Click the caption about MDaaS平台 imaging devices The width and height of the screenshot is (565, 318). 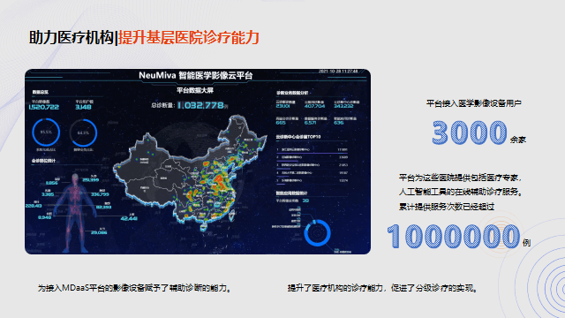tap(134, 288)
